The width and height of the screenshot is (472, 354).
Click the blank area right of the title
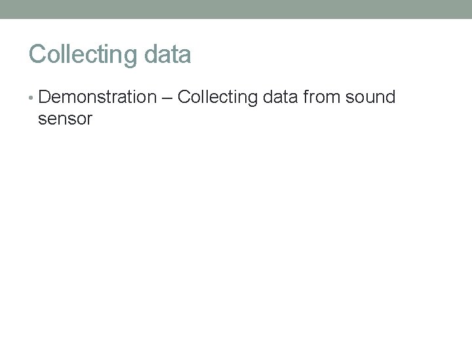pyautogui.click(x=328, y=54)
